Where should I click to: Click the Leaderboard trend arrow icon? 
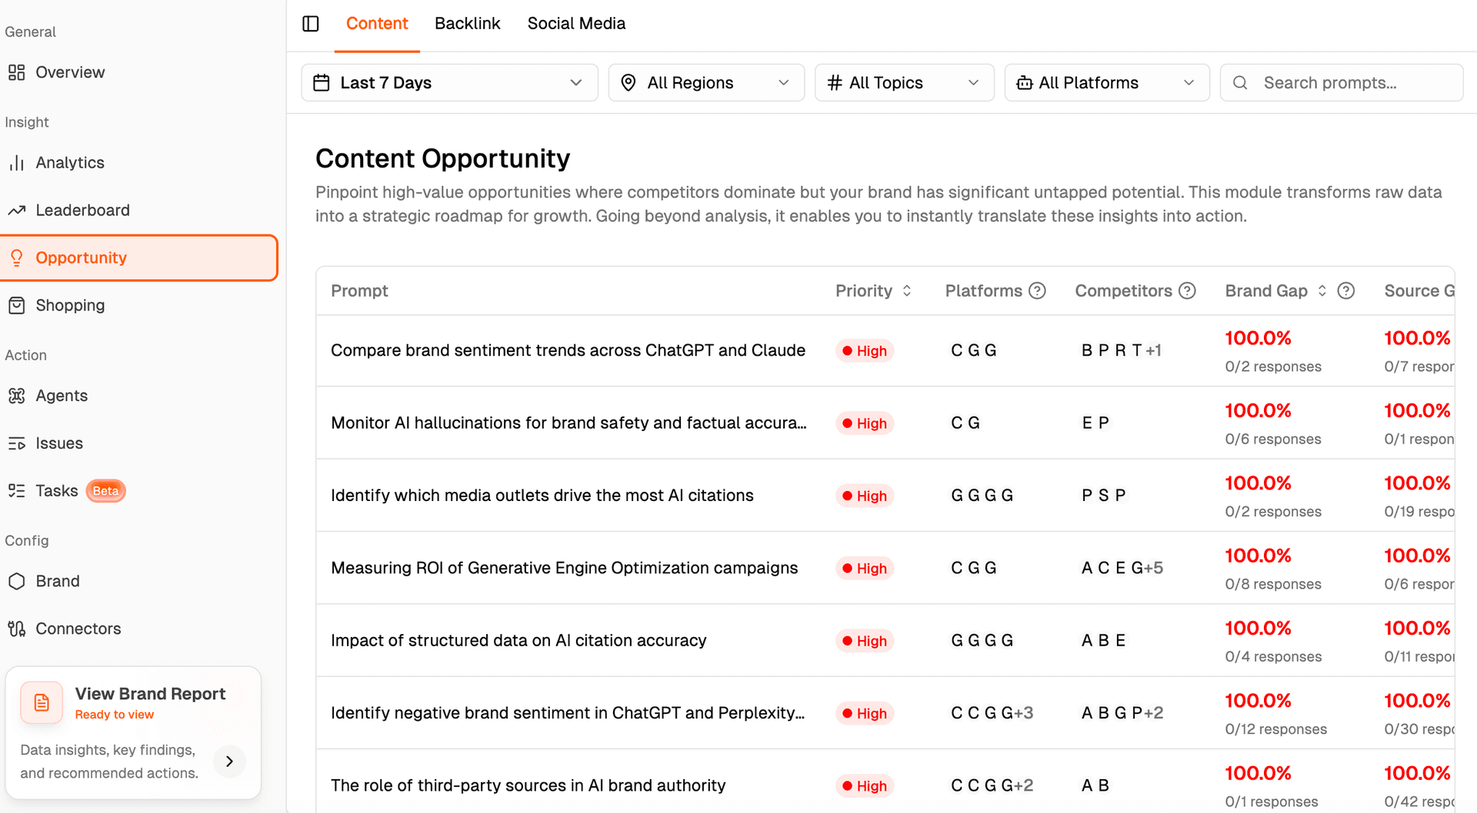tap(17, 211)
